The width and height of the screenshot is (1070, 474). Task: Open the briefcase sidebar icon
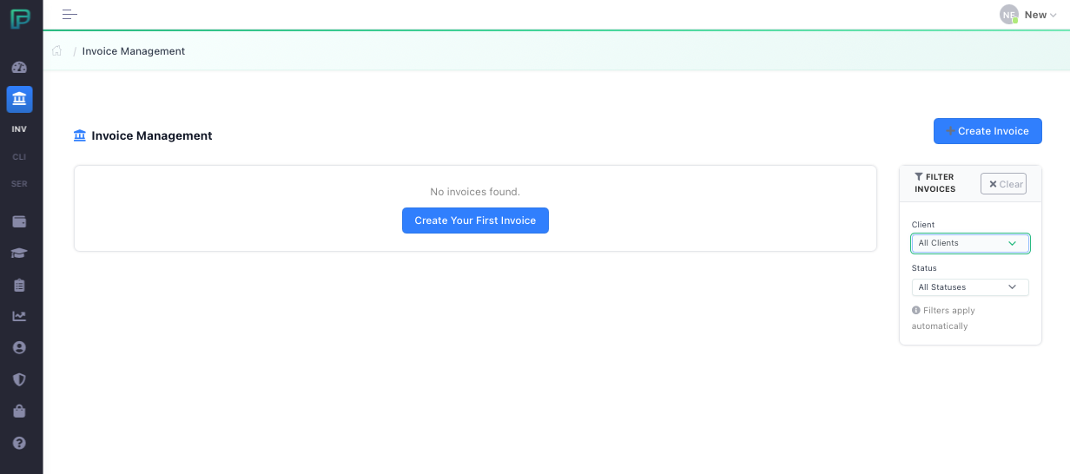pyautogui.click(x=19, y=411)
